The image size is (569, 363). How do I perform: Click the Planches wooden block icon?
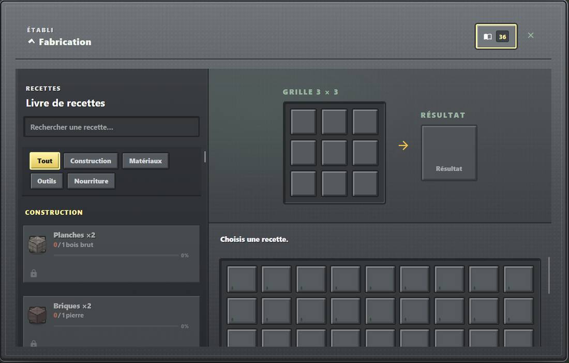[x=37, y=244]
